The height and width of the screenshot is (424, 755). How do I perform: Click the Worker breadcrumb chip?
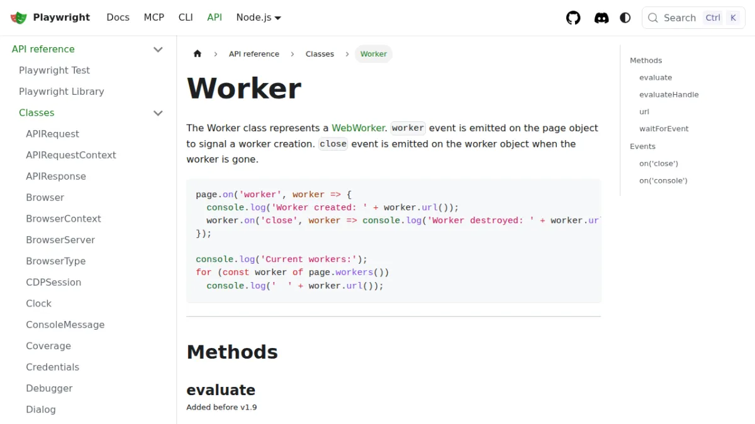coord(374,54)
